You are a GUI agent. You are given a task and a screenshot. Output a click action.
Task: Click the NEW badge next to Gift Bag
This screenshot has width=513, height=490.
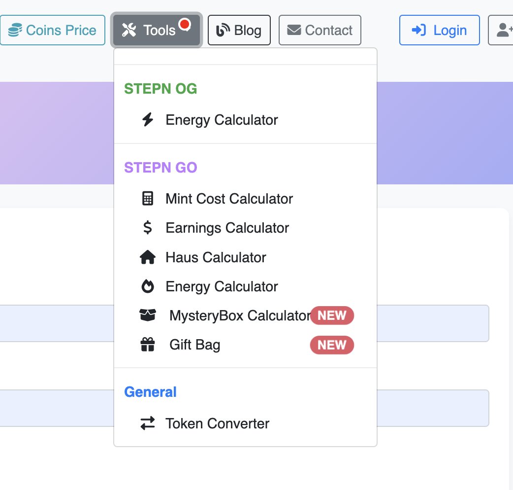click(331, 345)
